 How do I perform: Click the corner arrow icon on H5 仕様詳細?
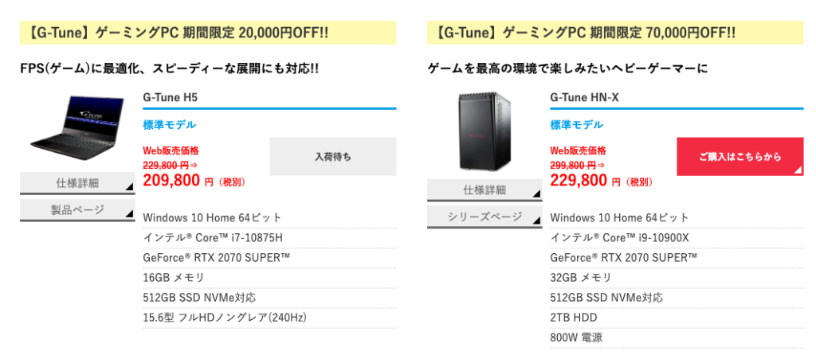130,187
